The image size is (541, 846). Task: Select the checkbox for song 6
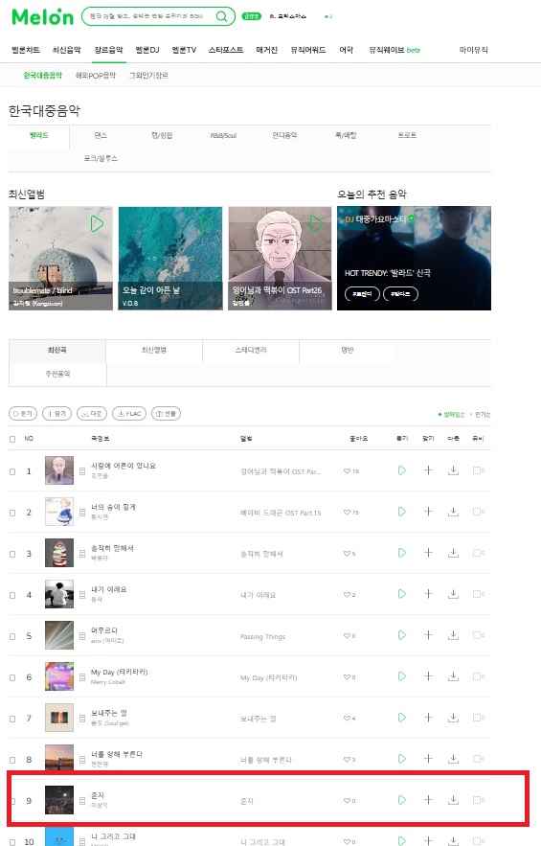coord(12,677)
